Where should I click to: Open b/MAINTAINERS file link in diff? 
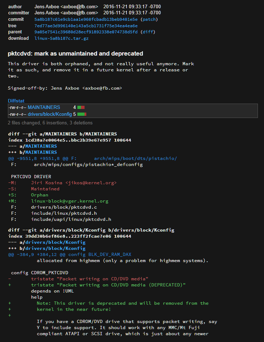[x=41, y=152]
